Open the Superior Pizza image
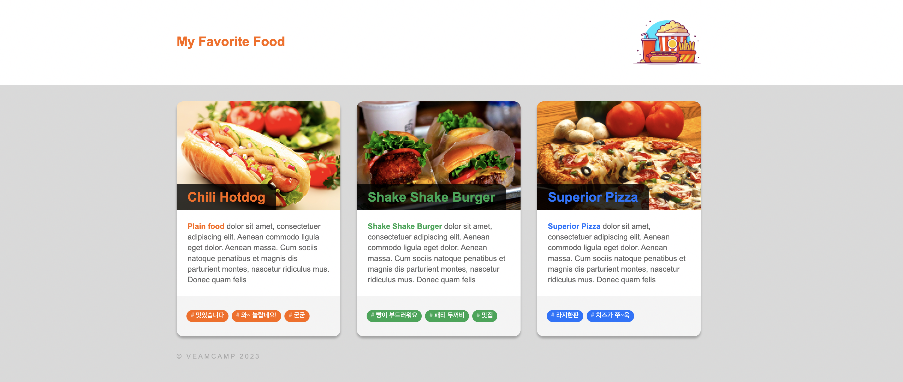Screen dimensions: 903x382 [x=619, y=156]
